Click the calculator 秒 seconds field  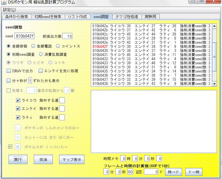pos(118,172)
